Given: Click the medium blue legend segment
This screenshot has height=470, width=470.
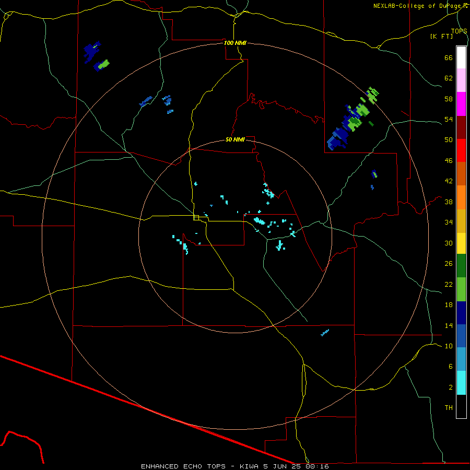Looking at the screenshot, I should (x=461, y=336).
